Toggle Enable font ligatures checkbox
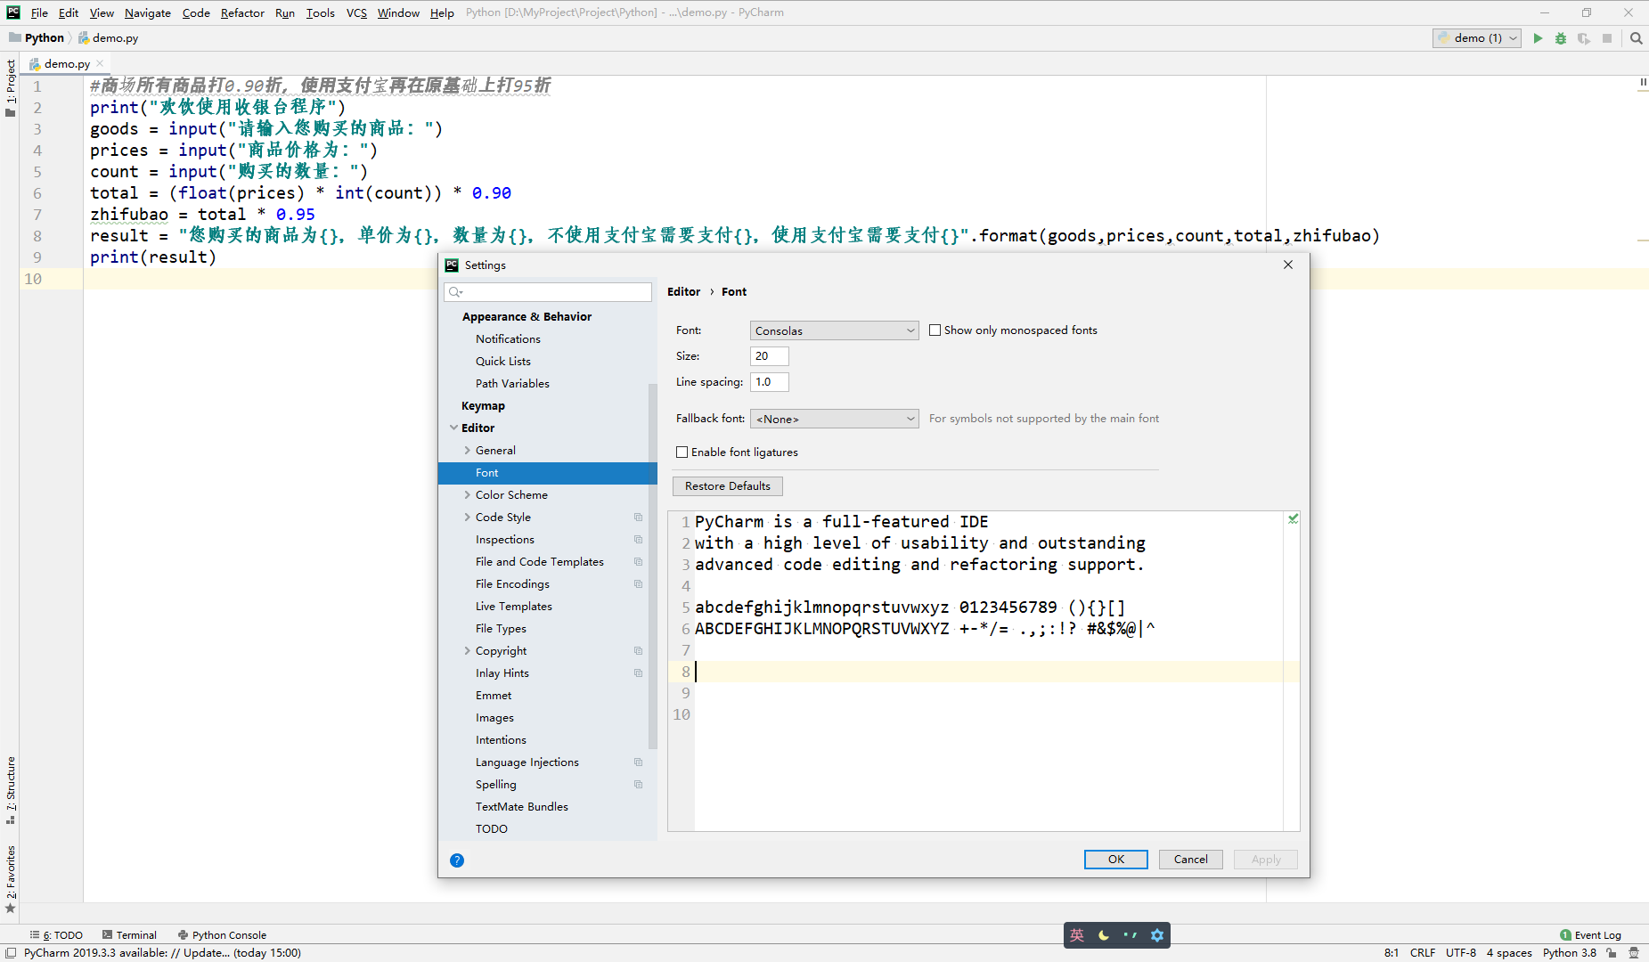 point(682,452)
